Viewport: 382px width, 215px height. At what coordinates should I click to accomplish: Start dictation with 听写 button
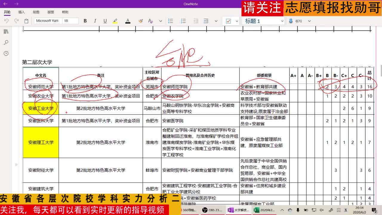(x=296, y=21)
